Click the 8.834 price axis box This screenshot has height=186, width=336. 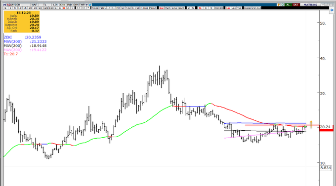pyautogui.click(x=326, y=168)
